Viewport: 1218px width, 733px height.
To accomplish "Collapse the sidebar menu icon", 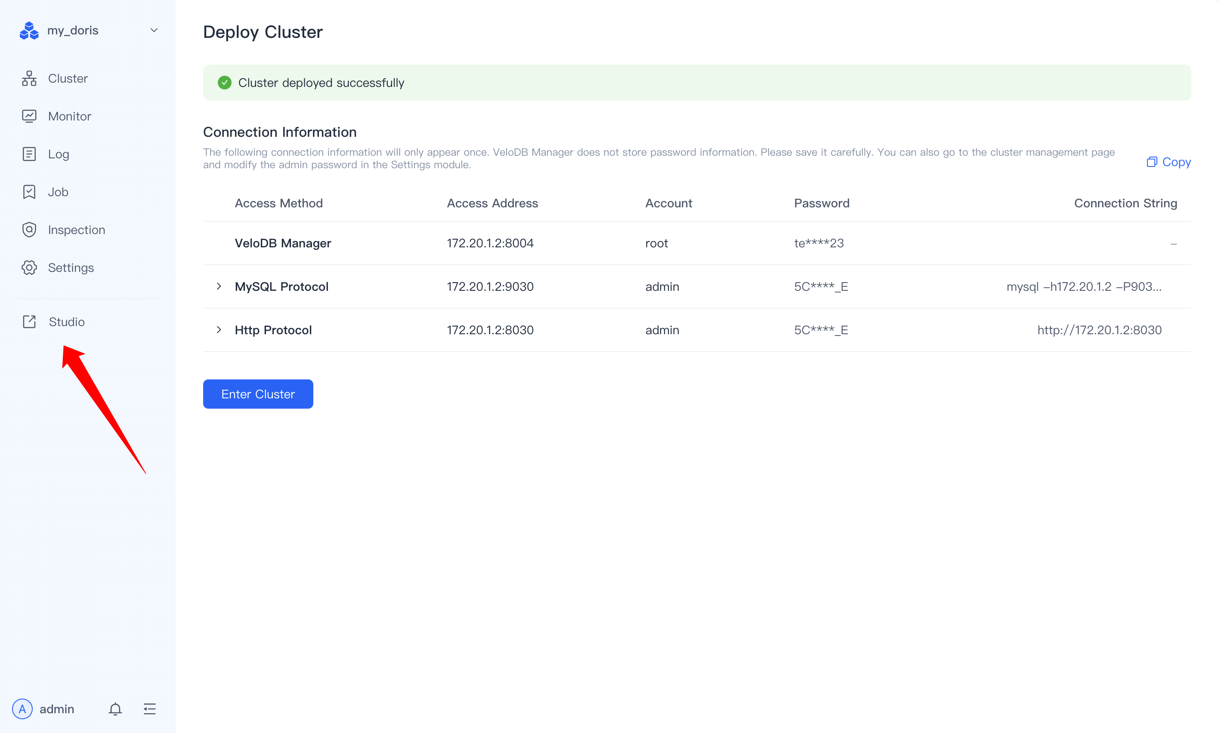I will [x=150, y=709].
